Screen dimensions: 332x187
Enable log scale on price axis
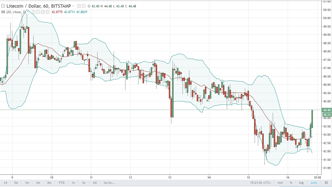coord(301,183)
